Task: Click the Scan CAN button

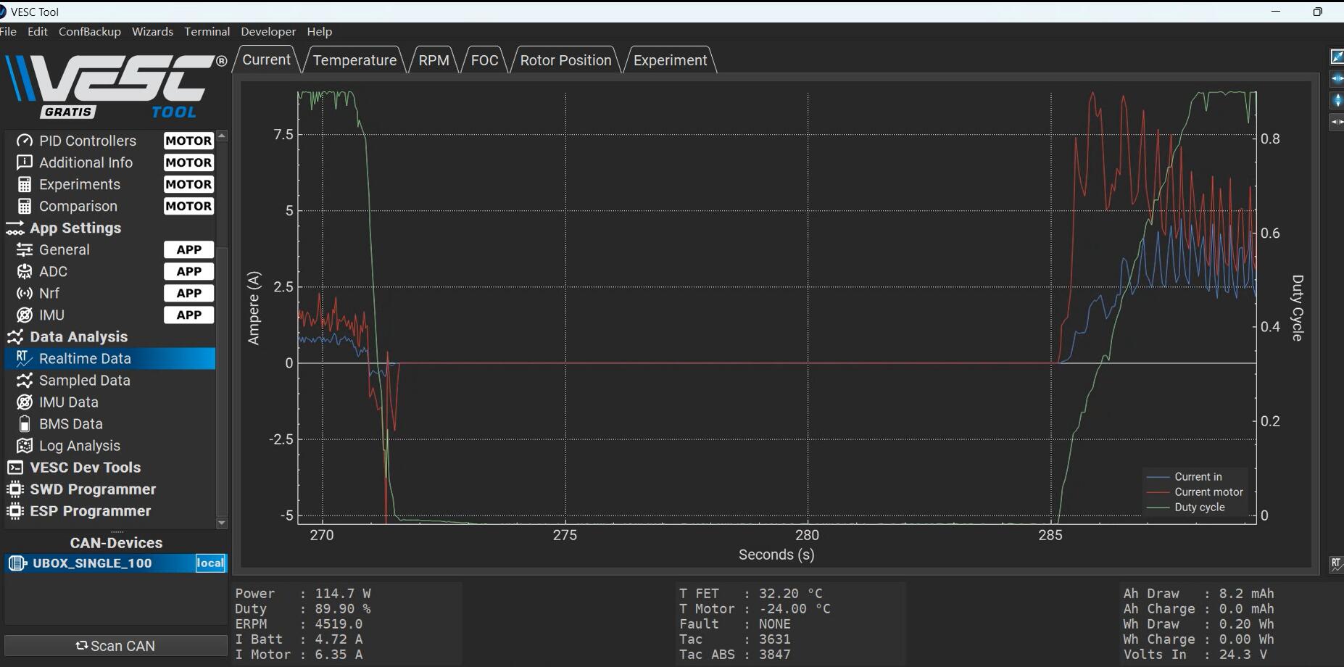Action: pos(116,646)
